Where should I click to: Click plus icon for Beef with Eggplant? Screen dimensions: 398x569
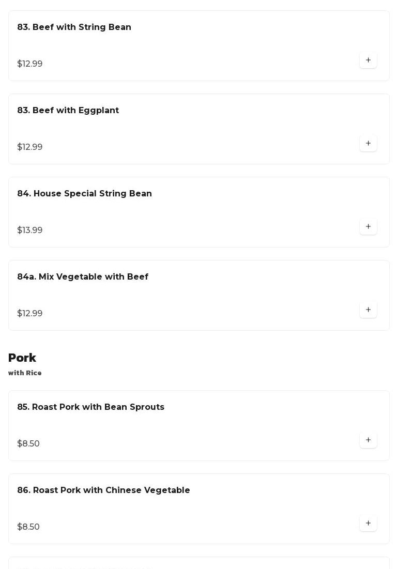pos(368,143)
